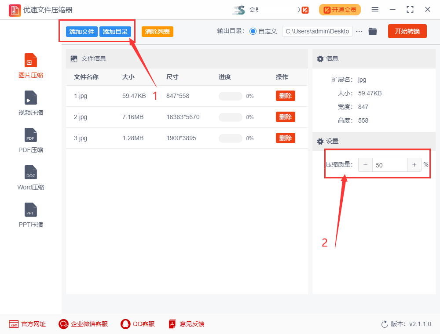This screenshot has width=440, height=334.
Task: Click 添加目录 to add a folder
Action: 115,31
